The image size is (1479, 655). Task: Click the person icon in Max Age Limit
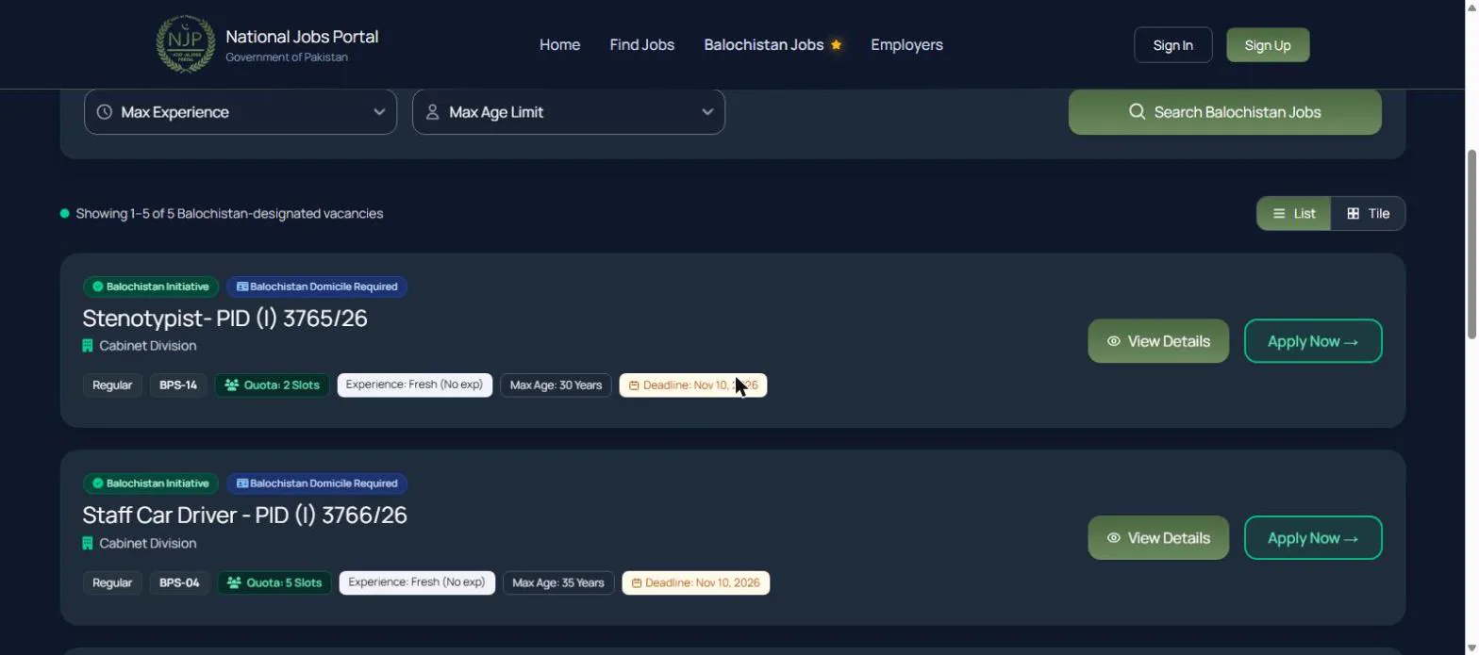click(433, 112)
